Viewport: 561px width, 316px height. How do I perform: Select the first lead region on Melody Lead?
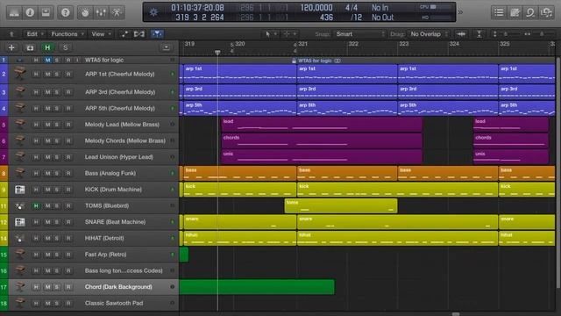[322, 125]
